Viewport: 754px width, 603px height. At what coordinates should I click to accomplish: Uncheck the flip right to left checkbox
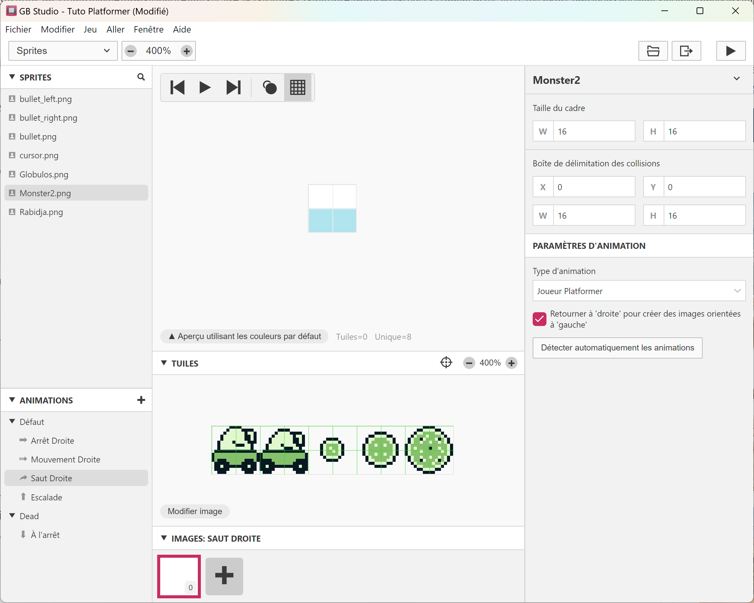point(539,319)
